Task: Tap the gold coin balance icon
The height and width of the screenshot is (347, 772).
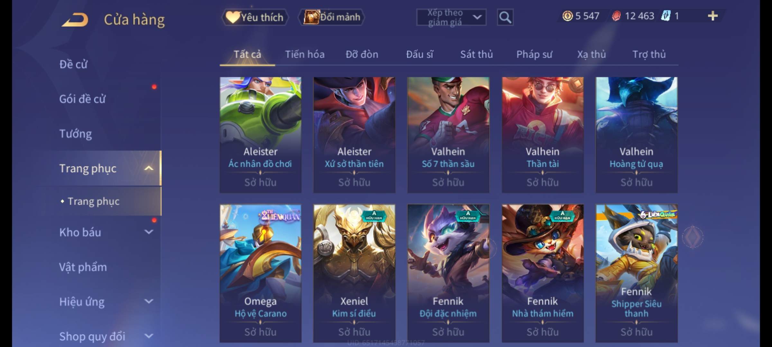Action: [567, 16]
